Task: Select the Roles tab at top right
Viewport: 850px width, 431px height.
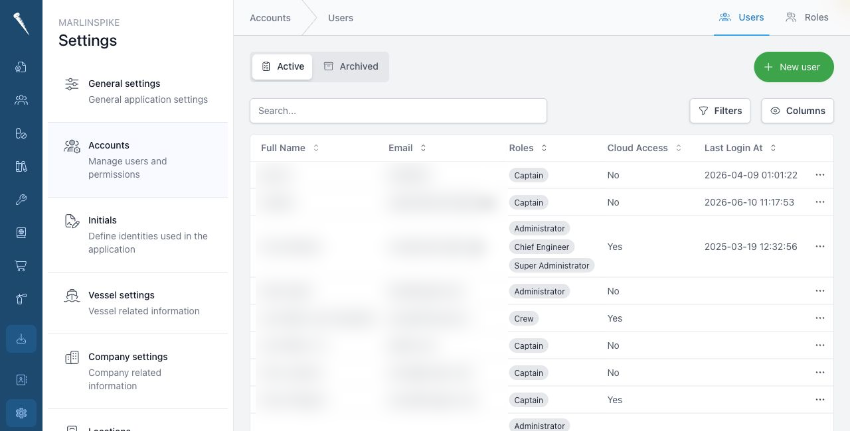Action: 807,18
